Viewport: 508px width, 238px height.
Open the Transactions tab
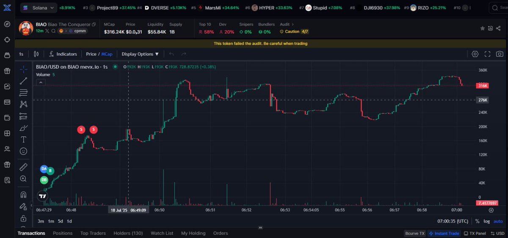31,233
